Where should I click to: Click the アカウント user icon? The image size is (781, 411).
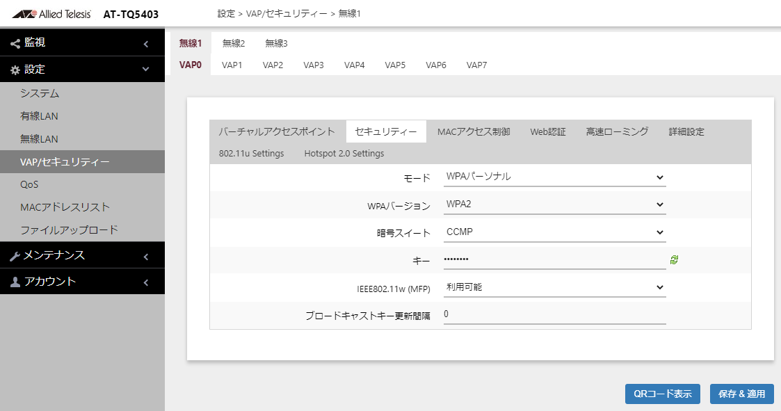tap(15, 282)
